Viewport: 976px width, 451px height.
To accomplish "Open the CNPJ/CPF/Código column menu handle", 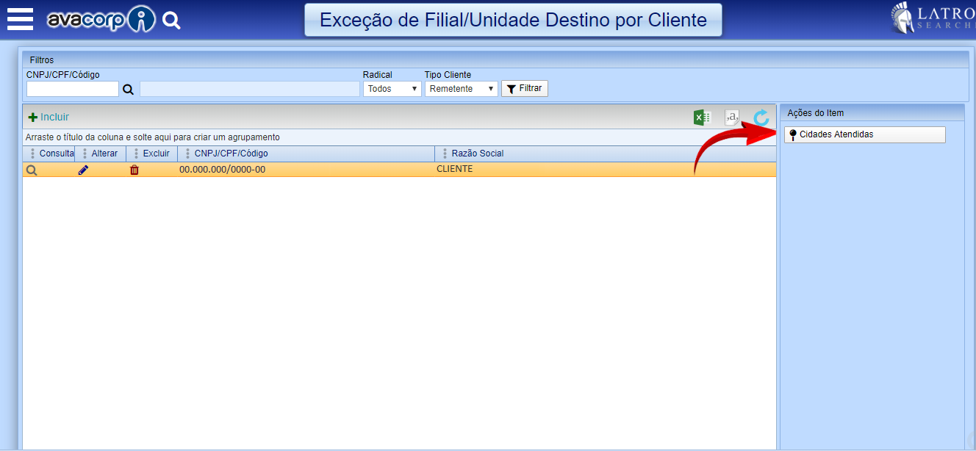I will [x=187, y=154].
